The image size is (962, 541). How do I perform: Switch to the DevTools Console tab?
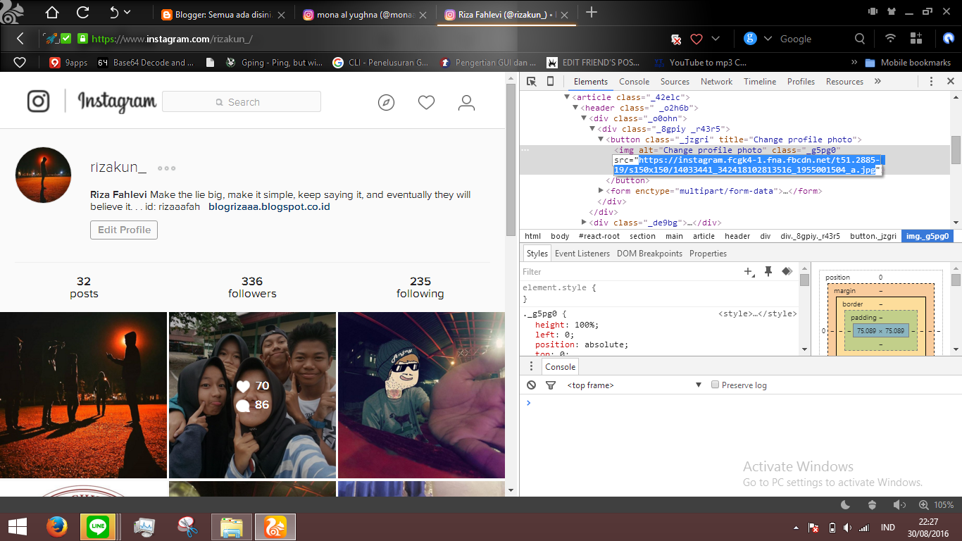[x=634, y=82]
